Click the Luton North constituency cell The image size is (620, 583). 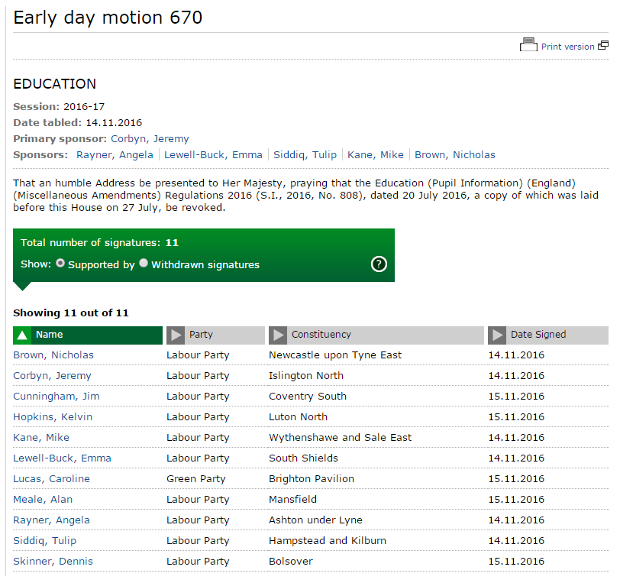coord(298,416)
